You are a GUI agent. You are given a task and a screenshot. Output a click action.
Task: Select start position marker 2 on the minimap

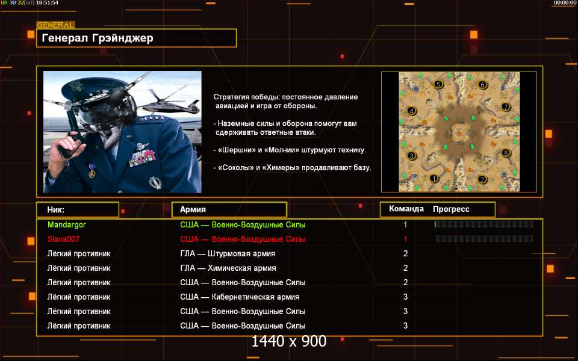[482, 179]
